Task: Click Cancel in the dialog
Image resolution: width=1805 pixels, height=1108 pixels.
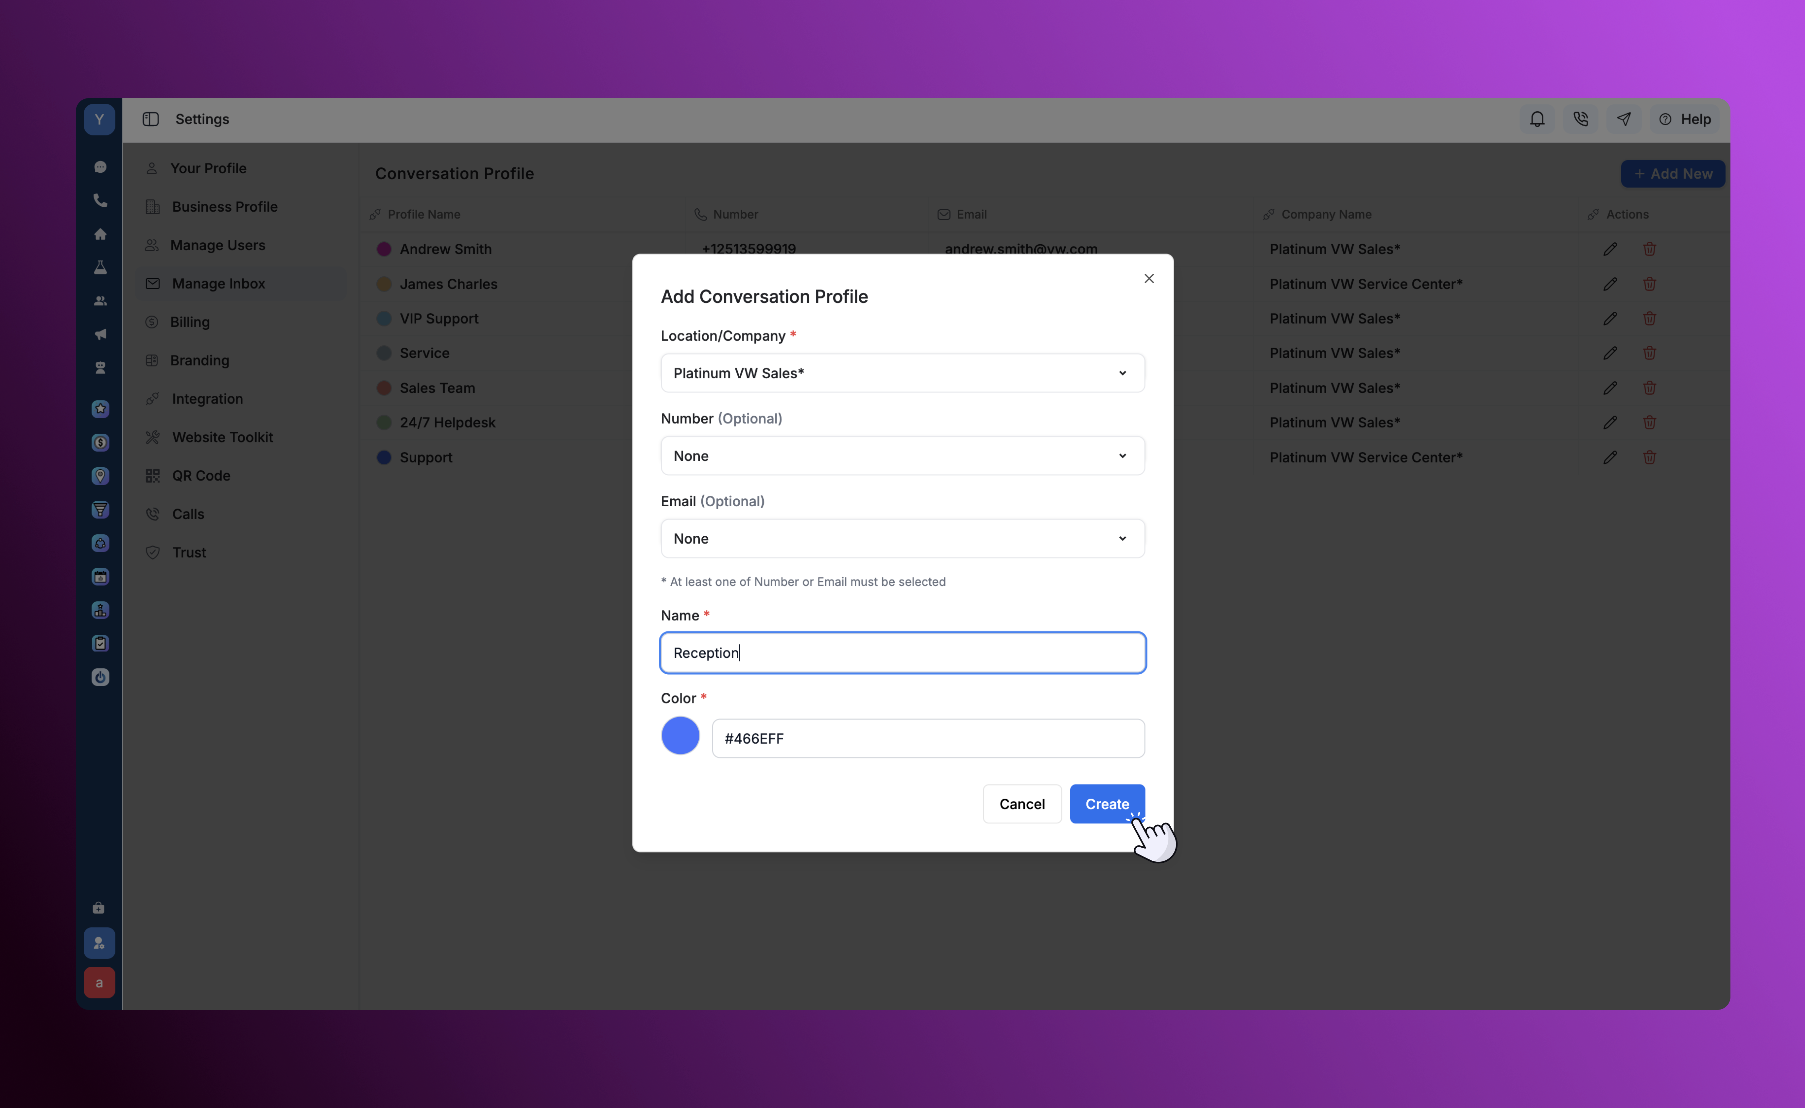Action: [x=1021, y=804]
